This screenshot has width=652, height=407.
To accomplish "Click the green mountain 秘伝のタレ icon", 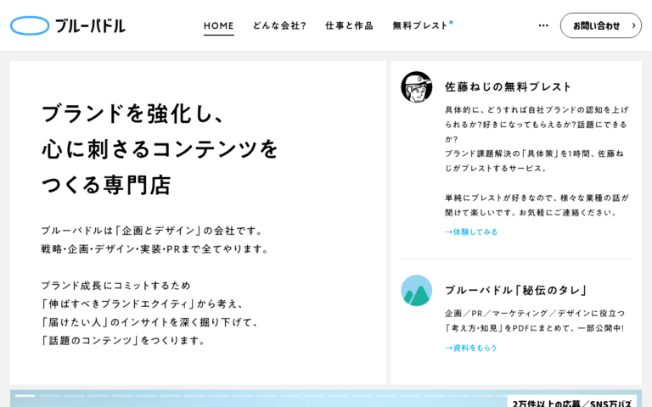I will click(416, 290).
